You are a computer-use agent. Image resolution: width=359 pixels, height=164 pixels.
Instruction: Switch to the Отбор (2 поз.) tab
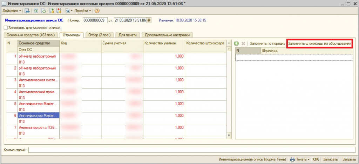point(100,35)
